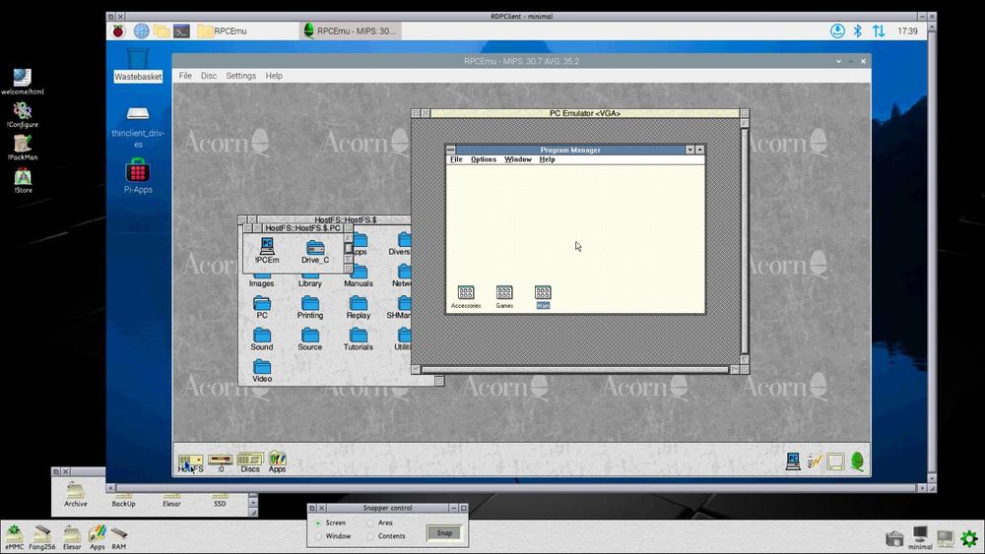Open the Printing folder in HostFS window
985x554 pixels.
point(309,307)
